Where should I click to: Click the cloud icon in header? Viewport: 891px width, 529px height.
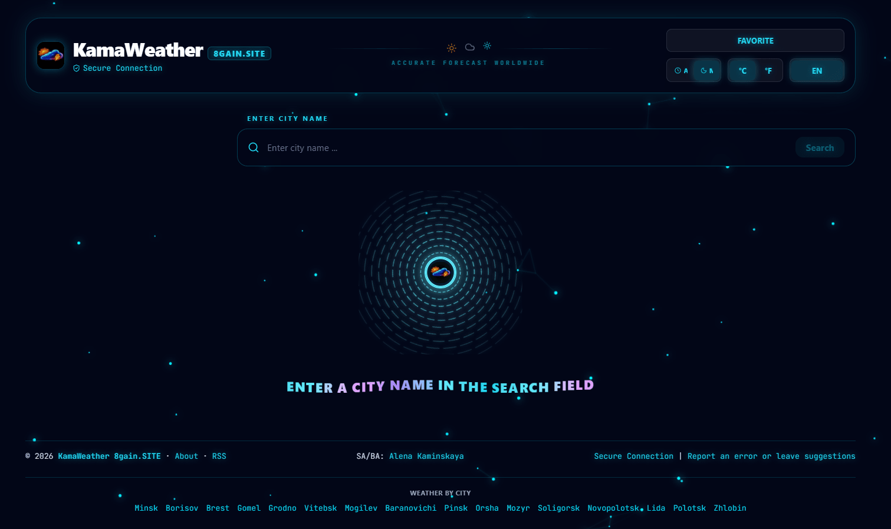tap(470, 47)
